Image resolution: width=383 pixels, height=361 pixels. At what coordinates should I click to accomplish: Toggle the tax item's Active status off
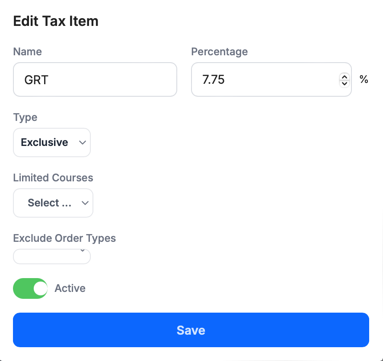pos(30,288)
